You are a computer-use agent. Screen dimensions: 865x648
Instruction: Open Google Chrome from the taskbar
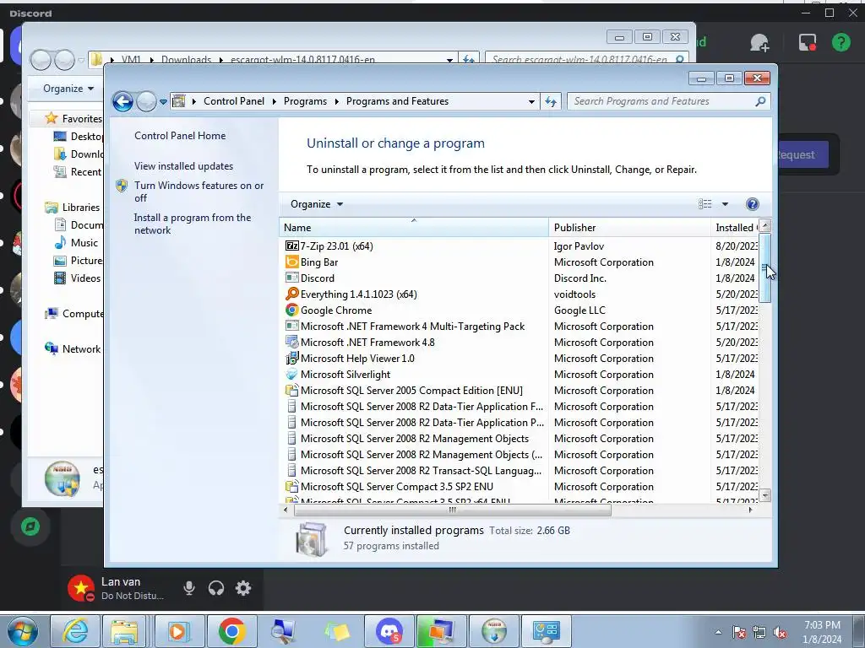(x=231, y=631)
